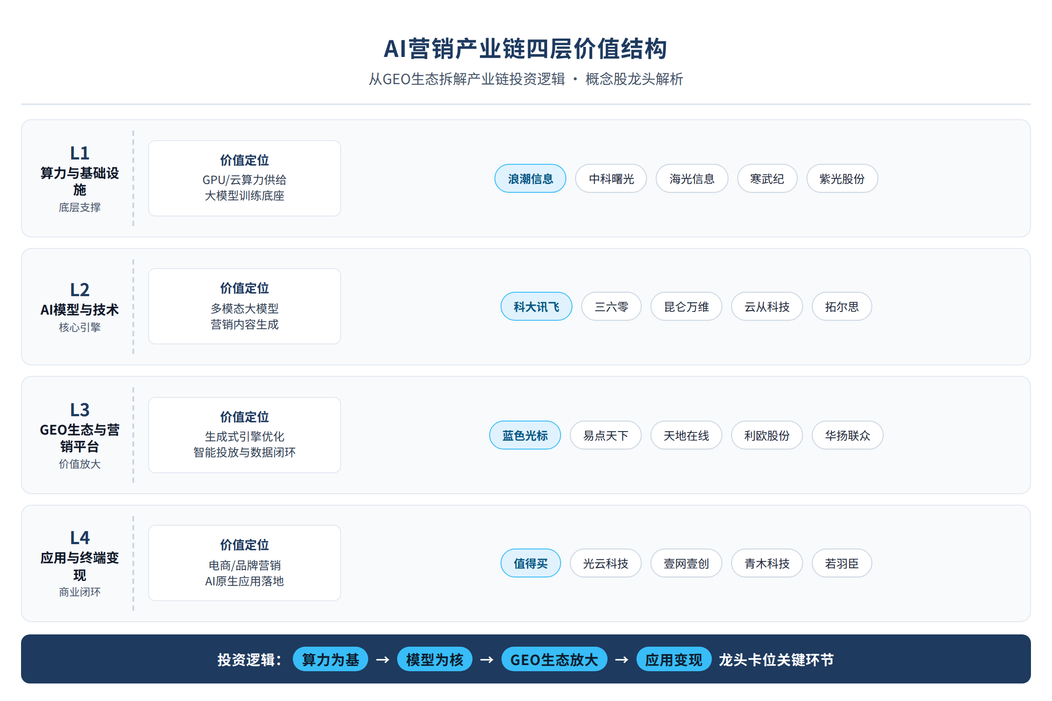The image size is (1052, 701).
Task: Click the 电商/品牌营销 value text
Action: 244,565
